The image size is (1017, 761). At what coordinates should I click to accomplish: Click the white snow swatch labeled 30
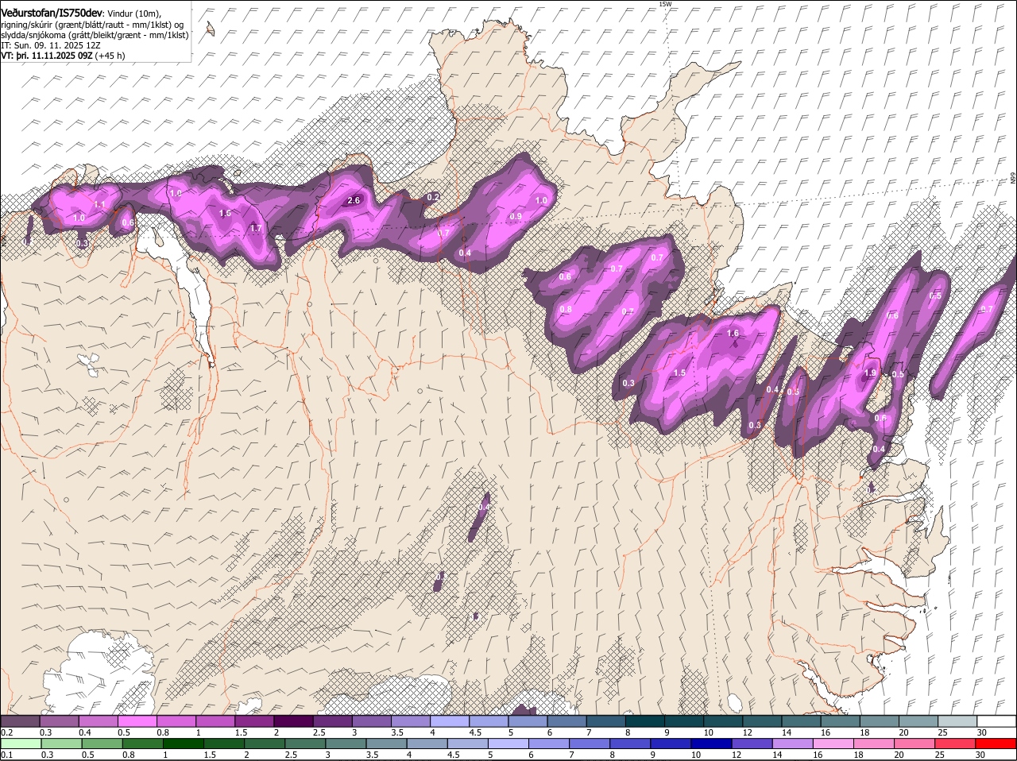tap(996, 720)
